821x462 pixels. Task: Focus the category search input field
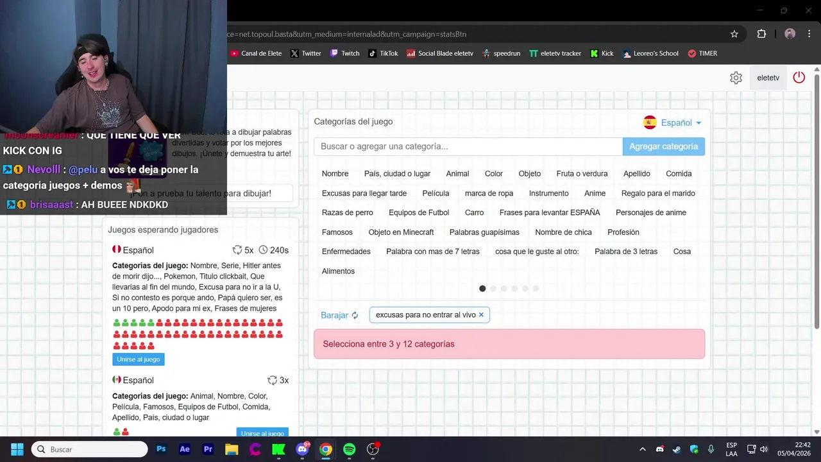point(468,146)
